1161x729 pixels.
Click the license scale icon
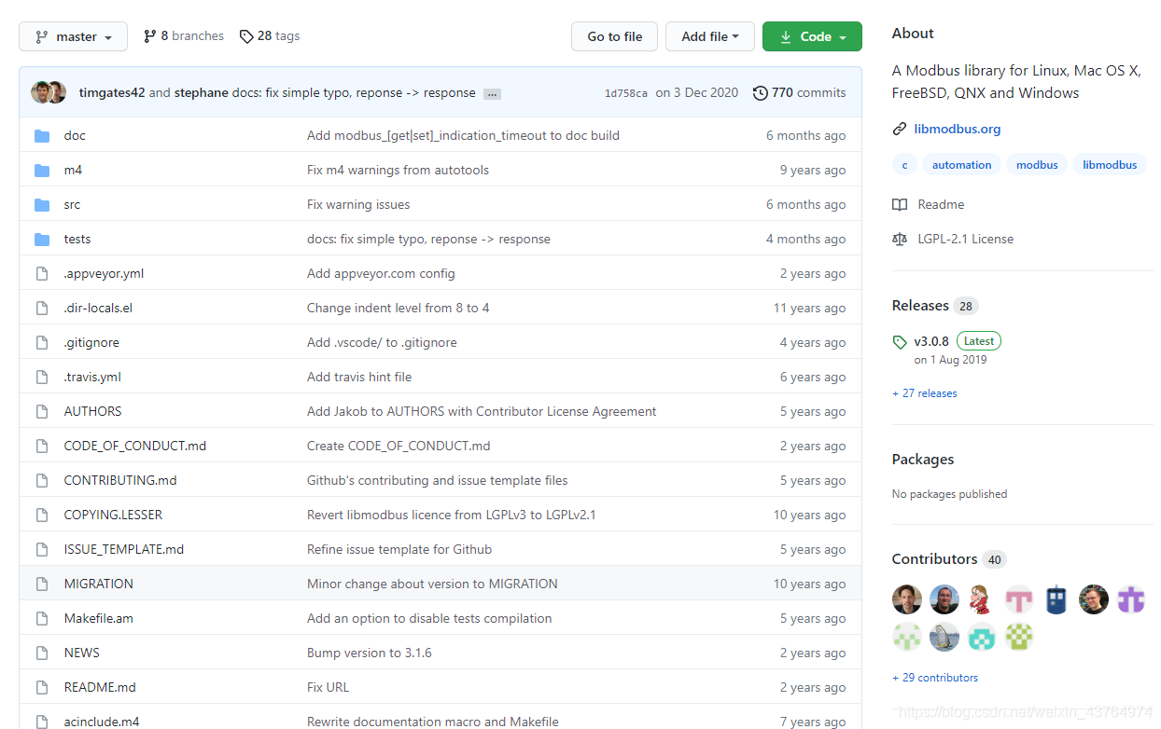tap(900, 239)
